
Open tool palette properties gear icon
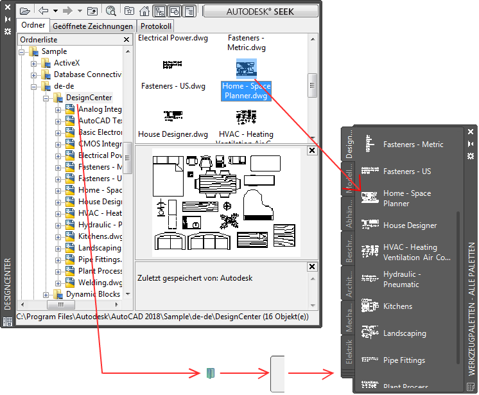click(x=471, y=156)
